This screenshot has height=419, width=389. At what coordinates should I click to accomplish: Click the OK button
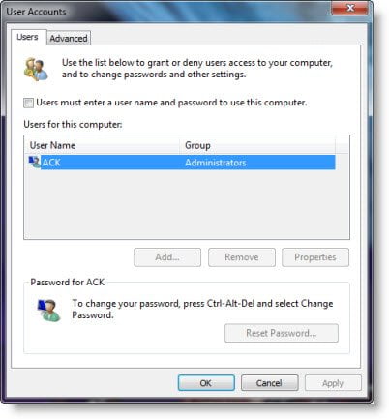[206, 383]
